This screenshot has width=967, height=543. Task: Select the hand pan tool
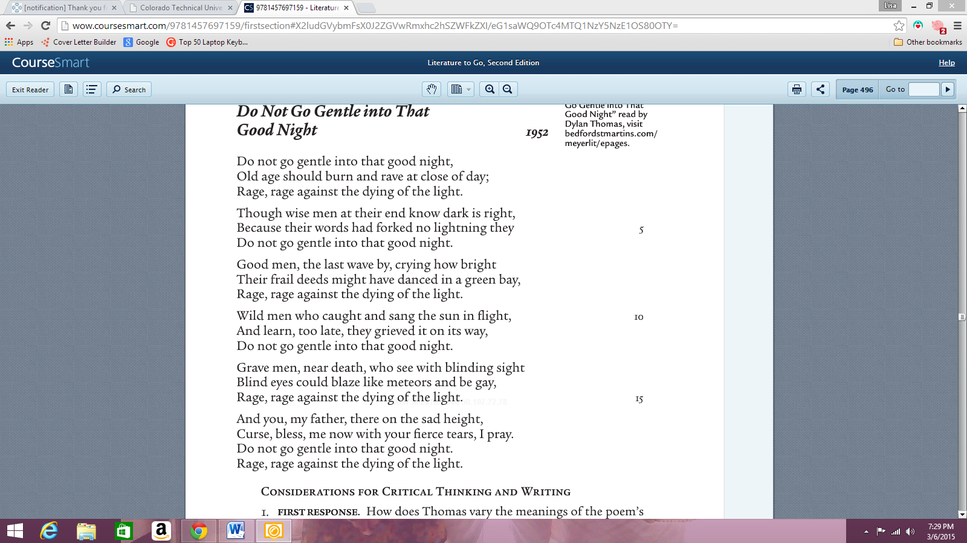click(x=431, y=89)
